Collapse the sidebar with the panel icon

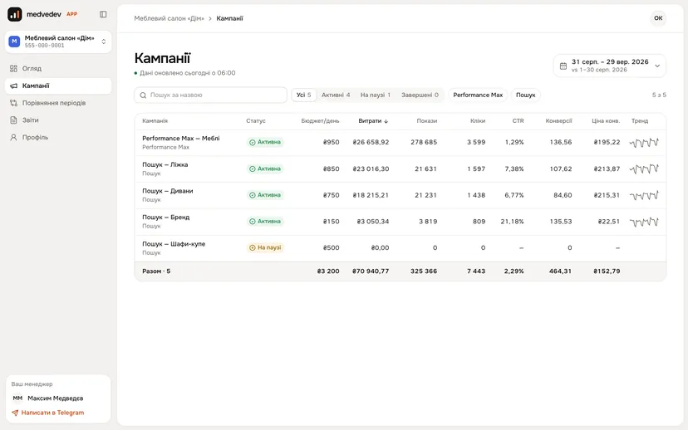point(103,14)
